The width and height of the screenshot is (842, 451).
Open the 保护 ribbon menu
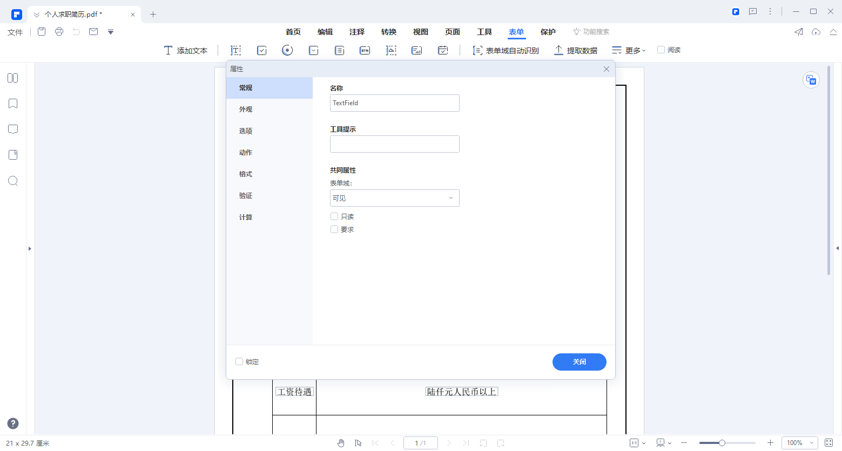pos(548,32)
